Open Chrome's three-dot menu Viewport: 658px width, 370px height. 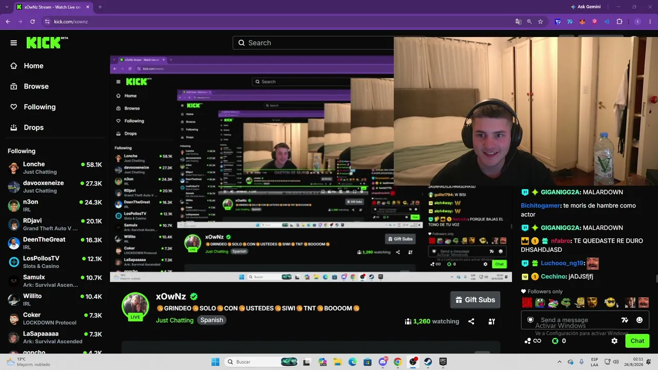point(650,22)
